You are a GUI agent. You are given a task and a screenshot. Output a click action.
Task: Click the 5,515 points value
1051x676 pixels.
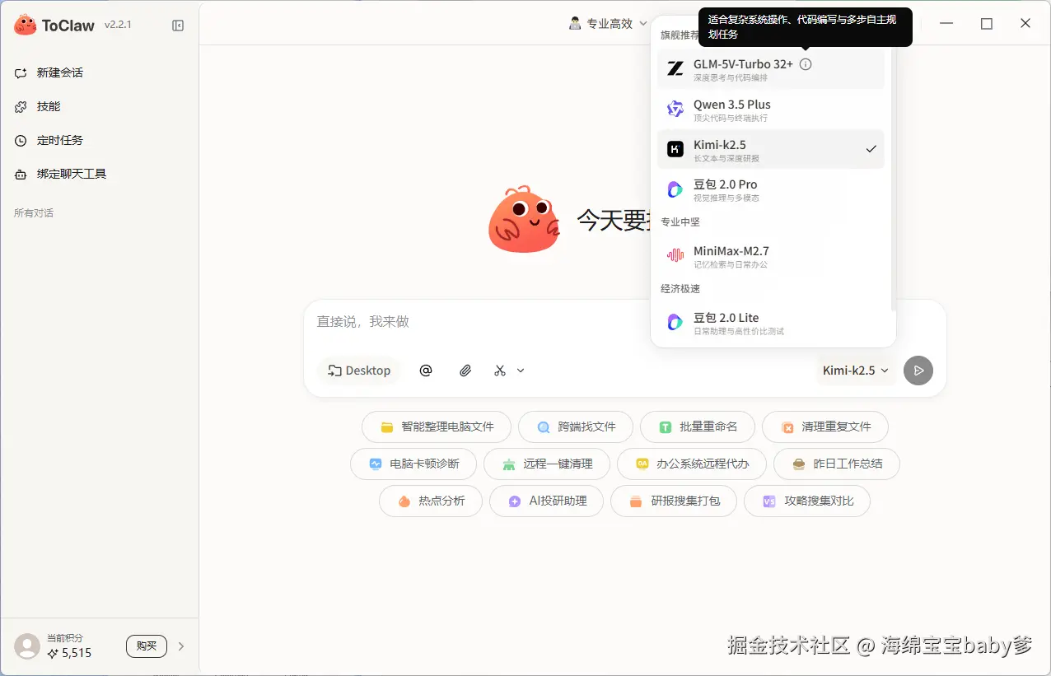click(77, 653)
